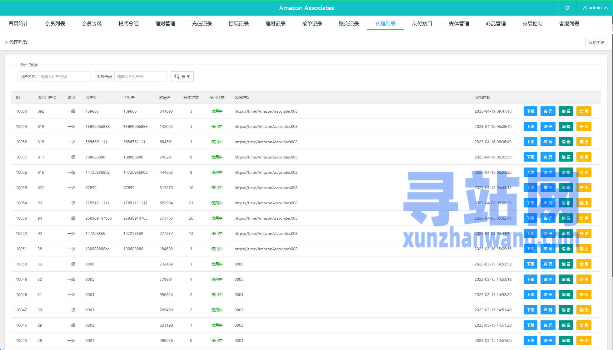The image size is (613, 350).
Task: Click 编辑 for agent 10060
Action: (x=566, y=111)
